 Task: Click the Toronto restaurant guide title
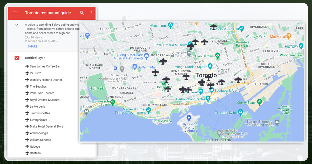[x=48, y=13]
